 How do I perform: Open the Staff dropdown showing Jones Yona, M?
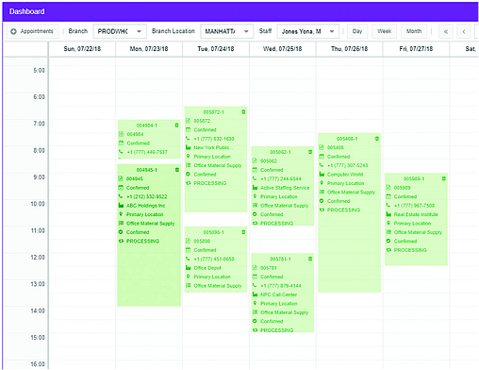pyautogui.click(x=308, y=31)
